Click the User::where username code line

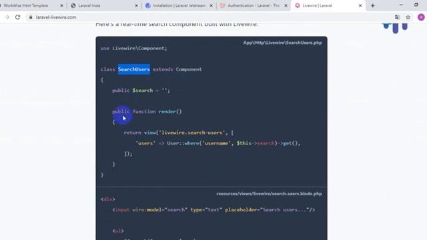tap(218, 143)
